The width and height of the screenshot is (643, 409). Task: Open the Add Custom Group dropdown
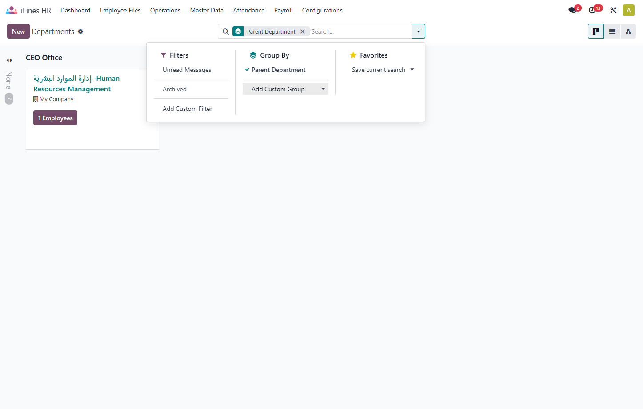click(285, 89)
